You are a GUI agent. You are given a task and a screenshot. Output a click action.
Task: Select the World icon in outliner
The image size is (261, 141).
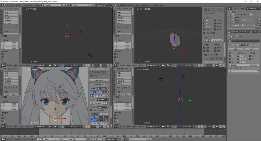(233, 17)
